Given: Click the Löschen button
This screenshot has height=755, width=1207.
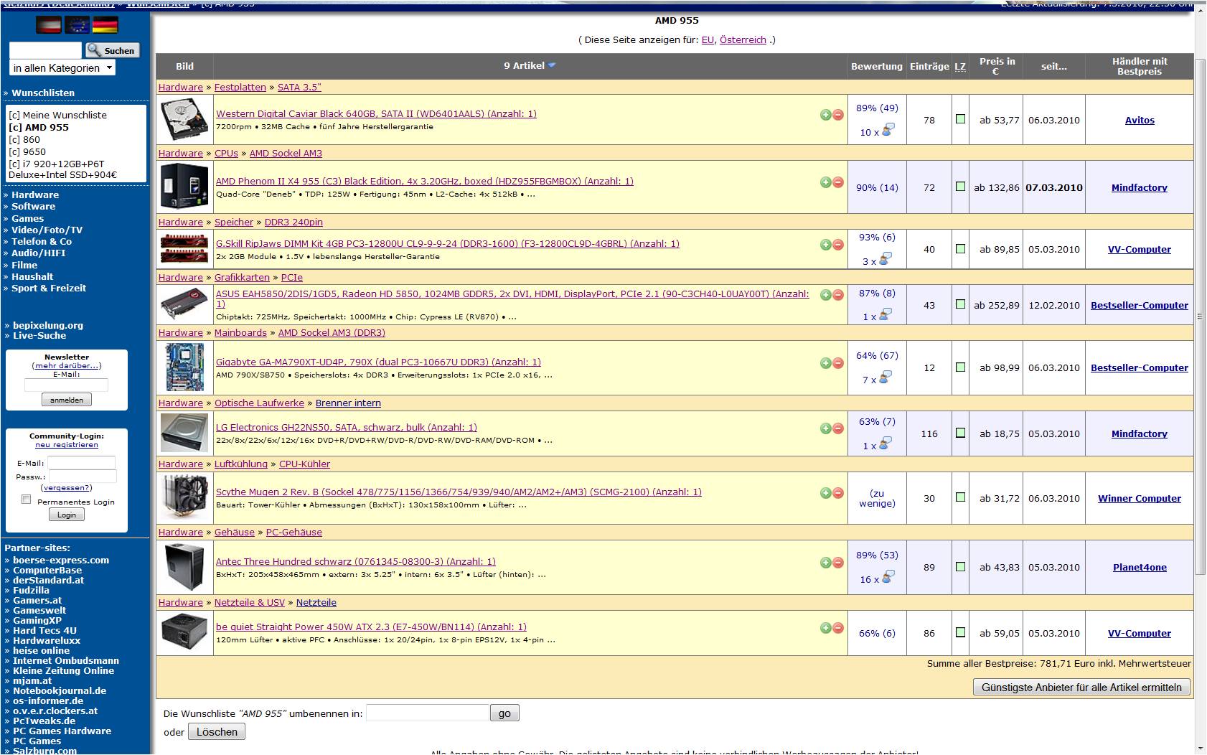Looking at the screenshot, I should [217, 731].
